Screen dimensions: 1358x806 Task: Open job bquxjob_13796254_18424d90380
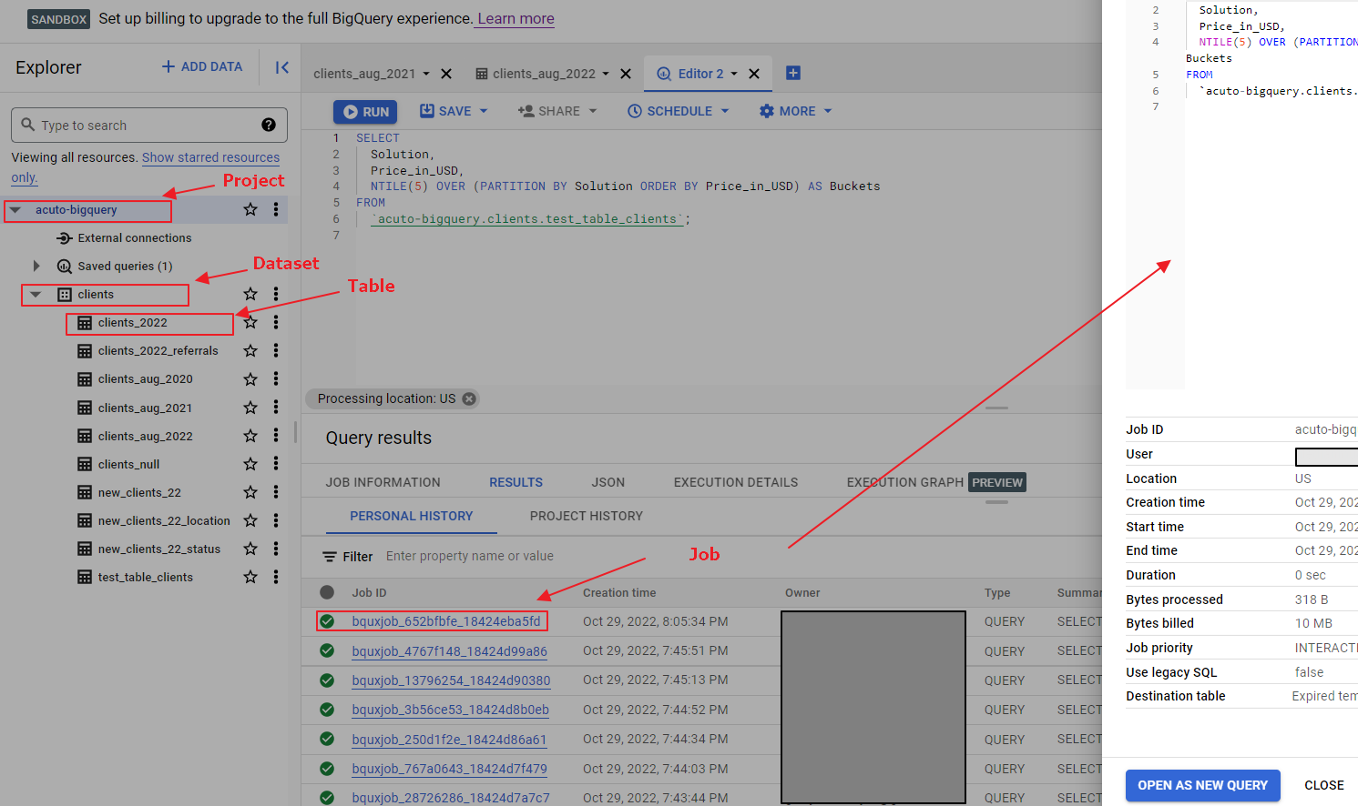coord(451,680)
